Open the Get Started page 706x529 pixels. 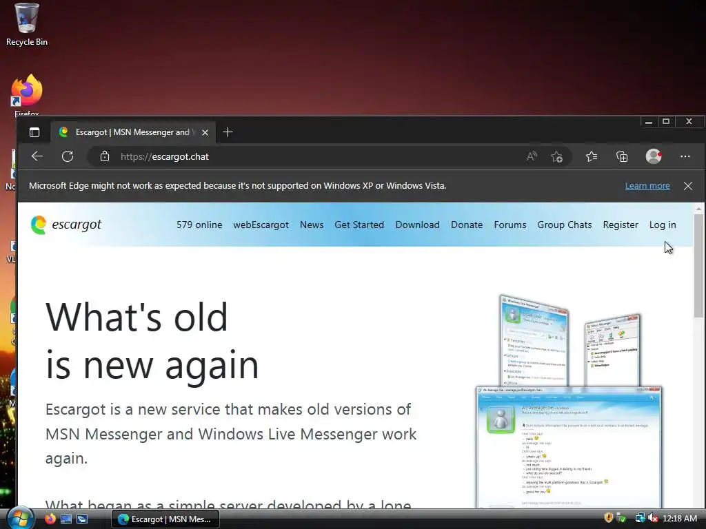(359, 225)
